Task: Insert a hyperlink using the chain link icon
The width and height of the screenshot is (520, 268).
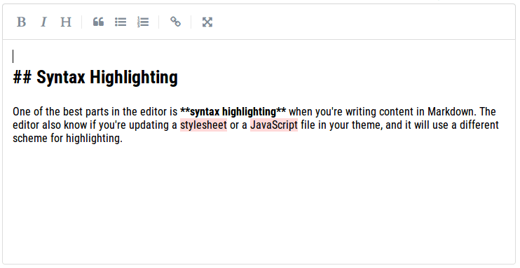Action: tap(175, 22)
